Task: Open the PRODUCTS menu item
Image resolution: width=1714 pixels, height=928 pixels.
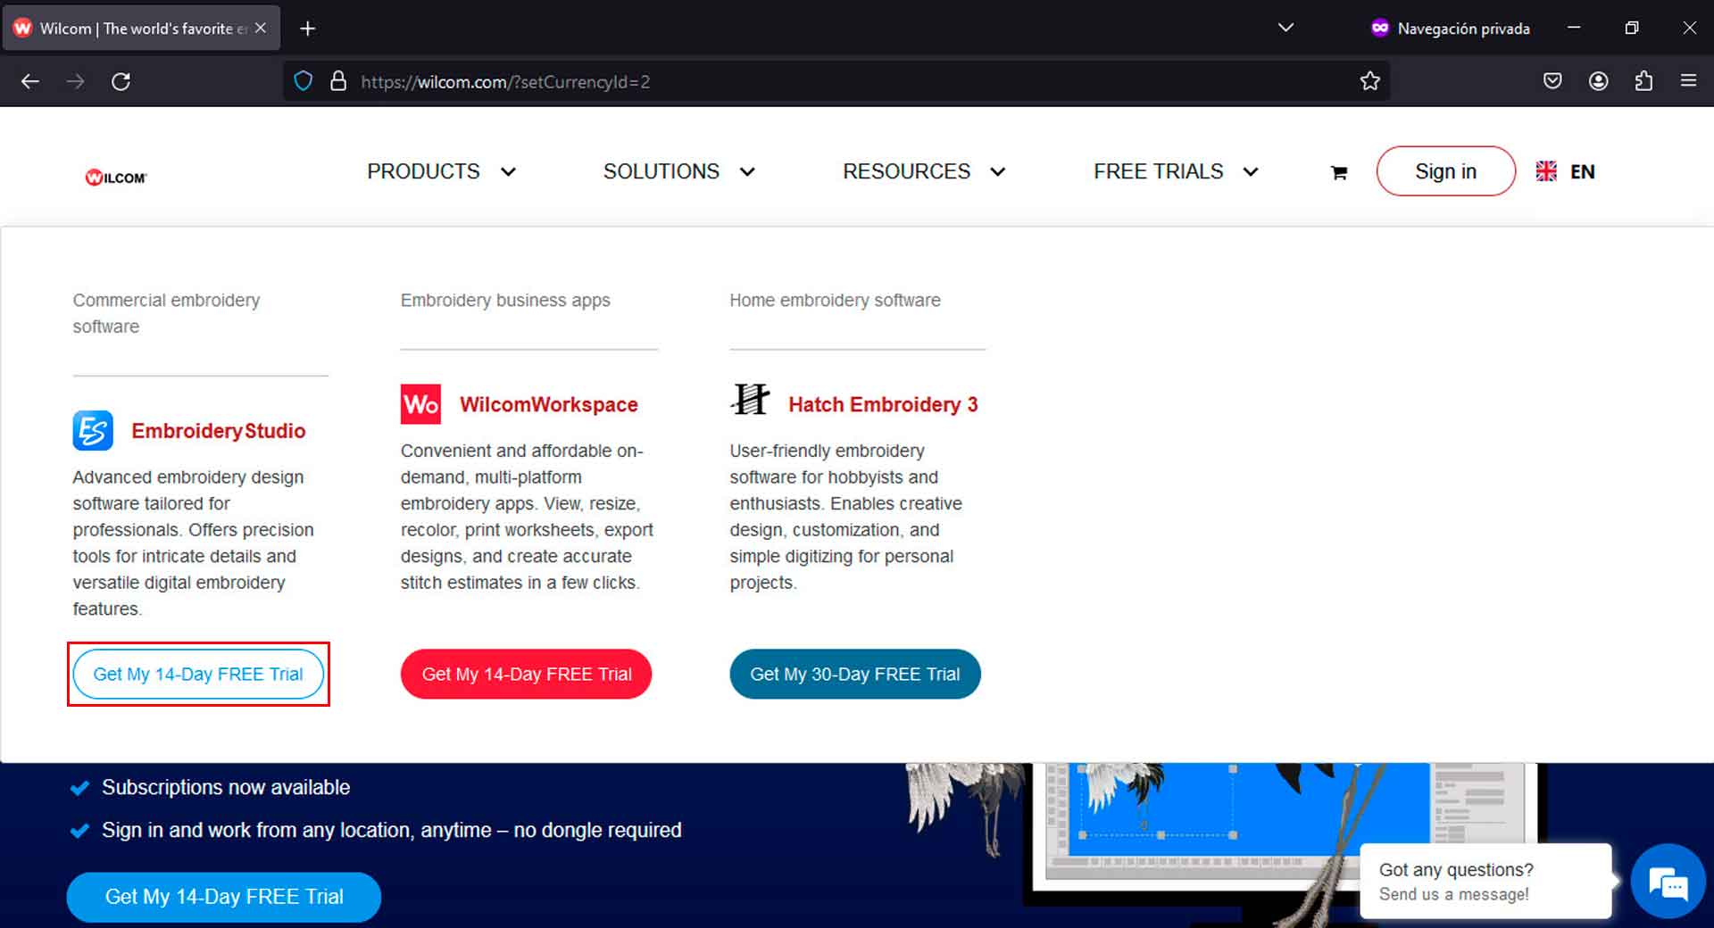Action: (x=423, y=171)
